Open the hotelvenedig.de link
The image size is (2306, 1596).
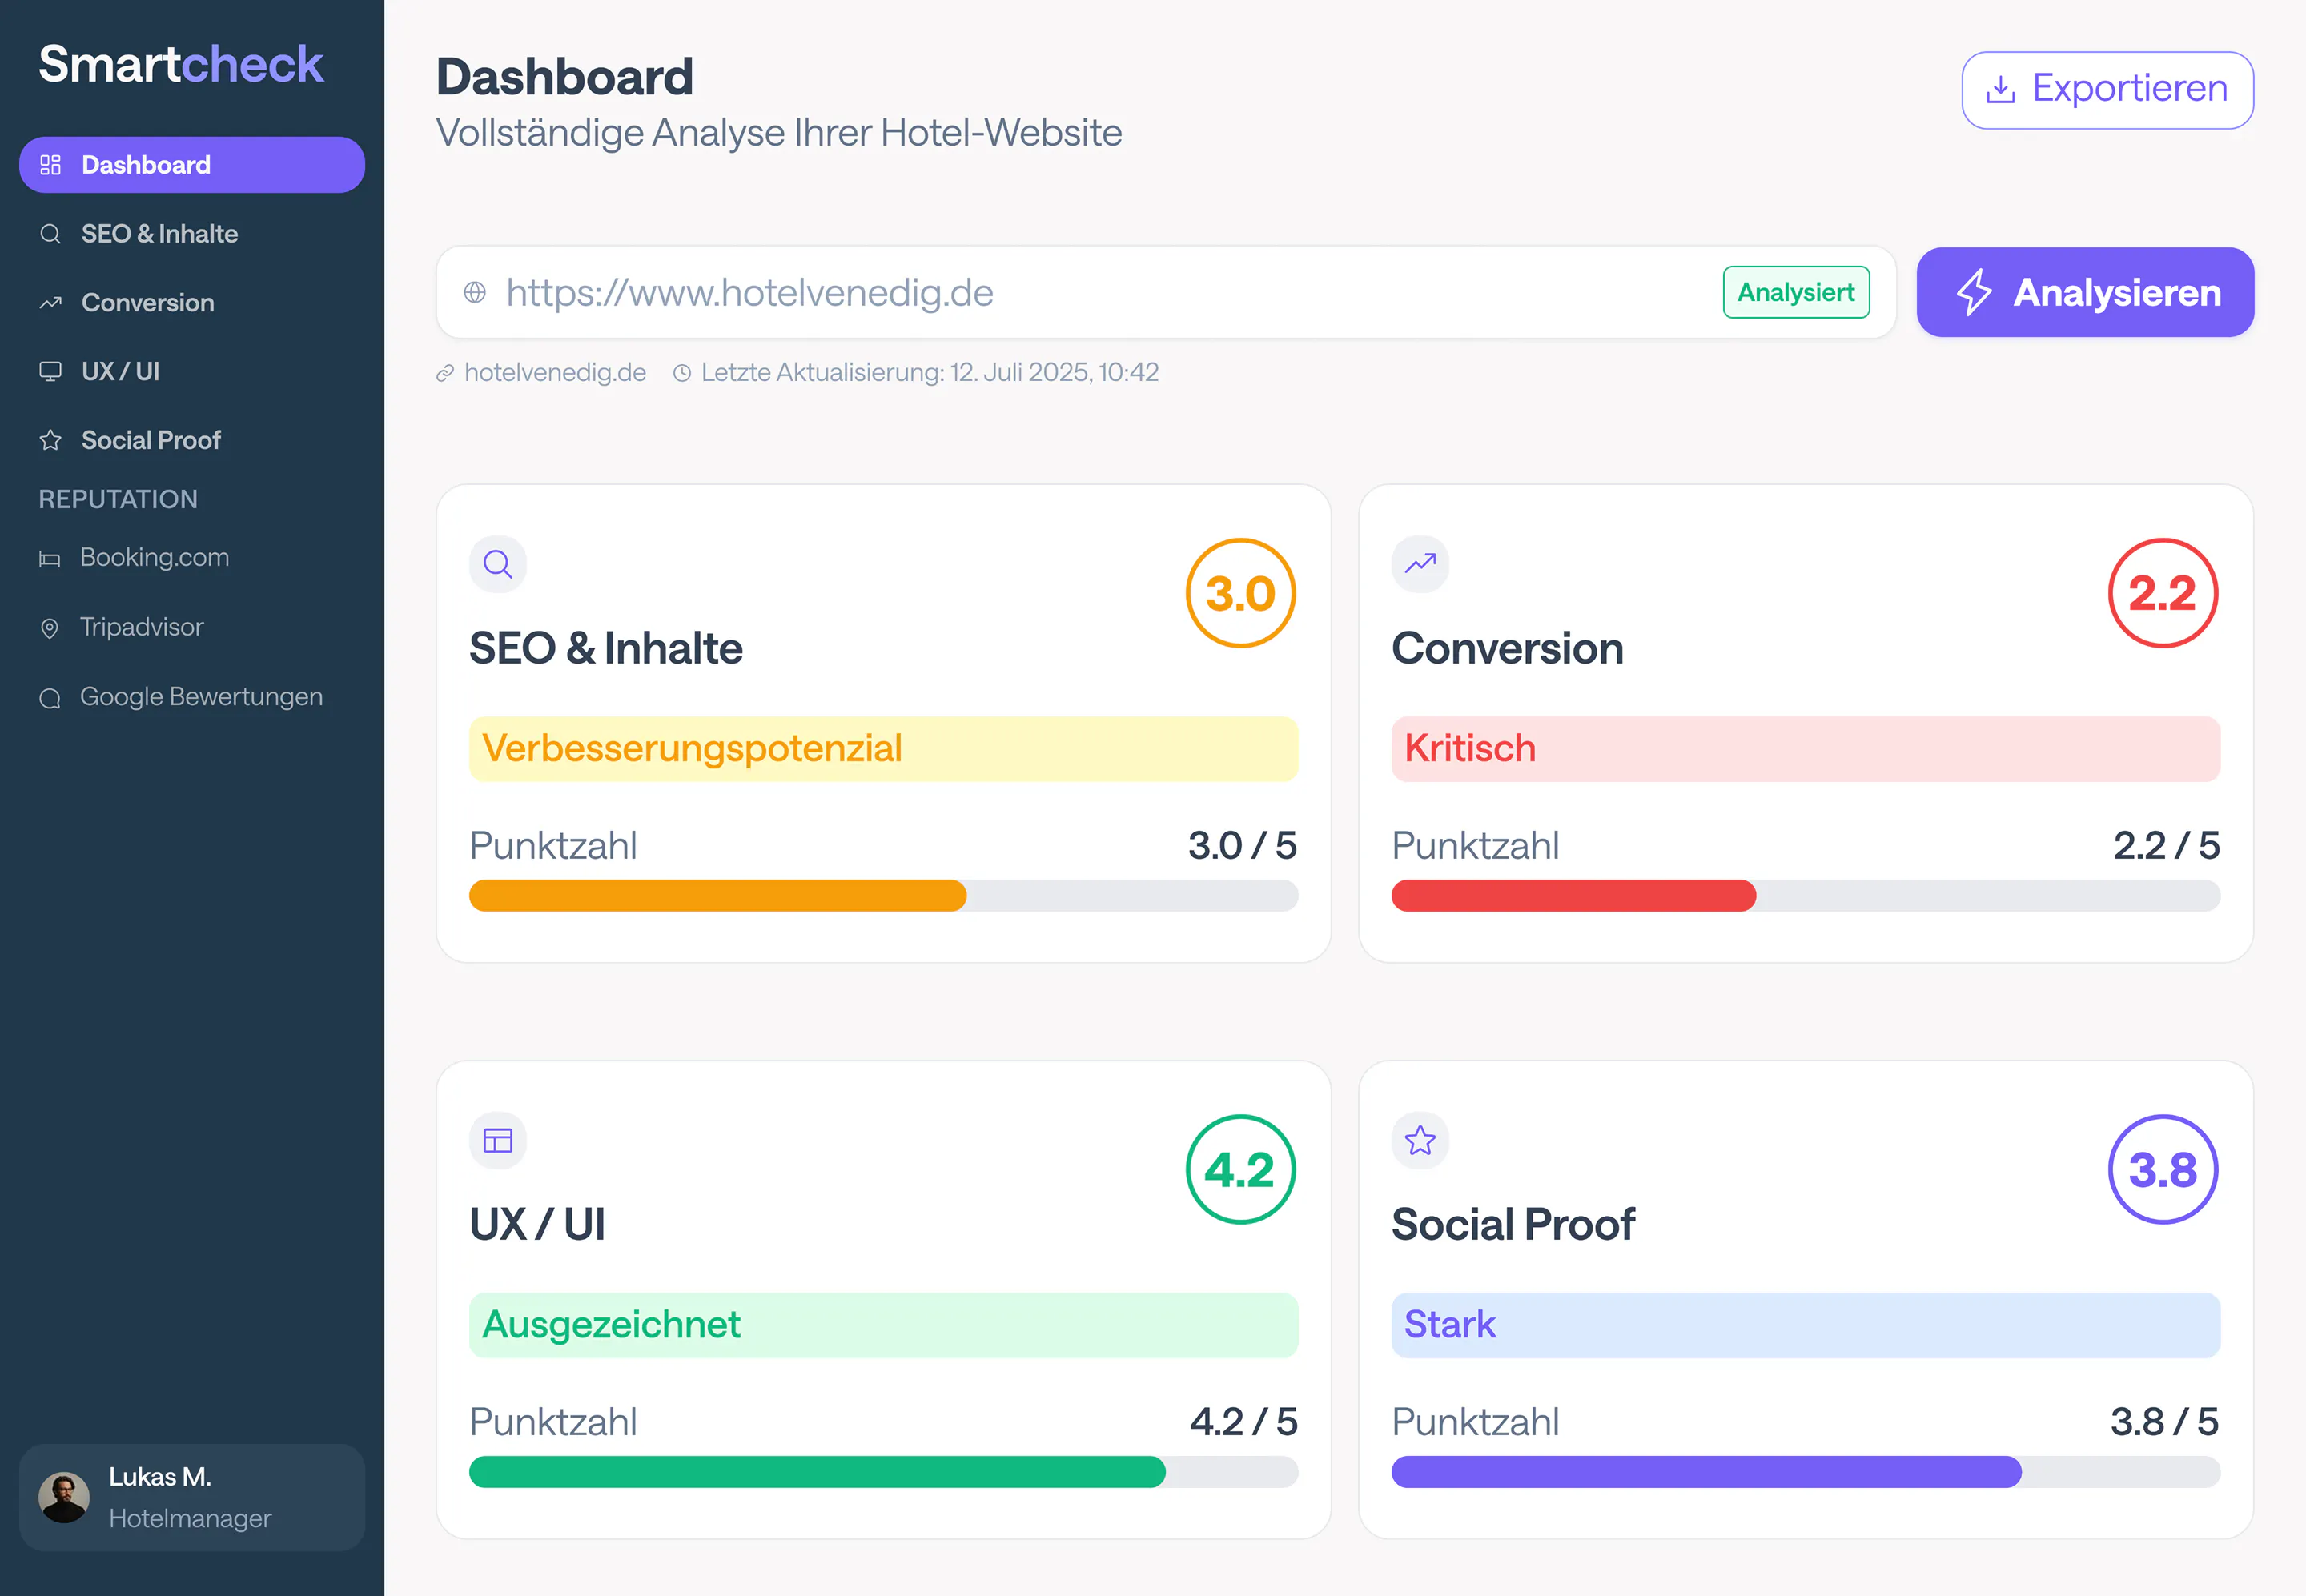coord(554,372)
